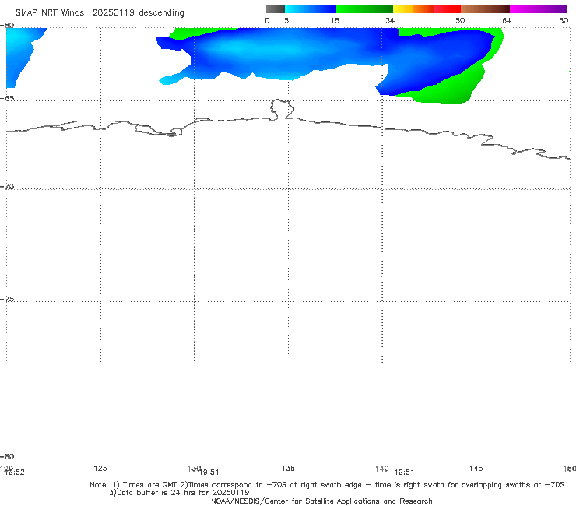Screen dimensions: 576x506
Task: Click the latitude label '-75'
Action: tap(7, 300)
